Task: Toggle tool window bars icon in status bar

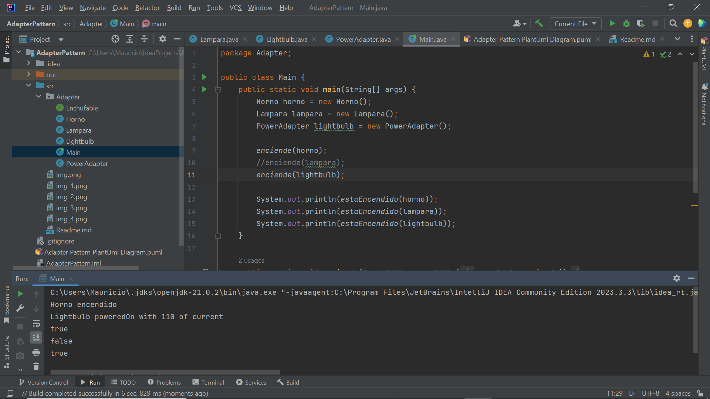Action: (10, 393)
